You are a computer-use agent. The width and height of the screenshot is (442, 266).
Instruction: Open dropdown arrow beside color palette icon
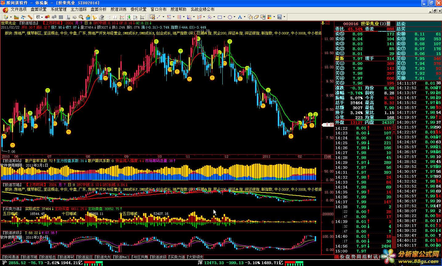(274, 17)
